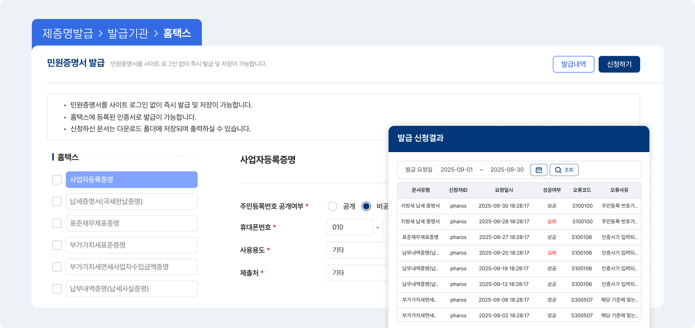Click the 신청자ID column header
Viewport: 695px width, 328px height.
click(458, 190)
